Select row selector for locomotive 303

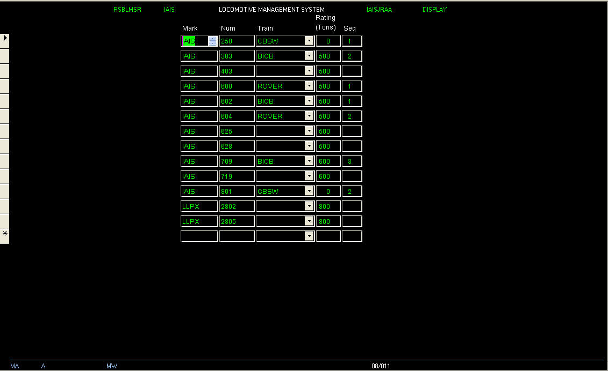pyautogui.click(x=5, y=56)
